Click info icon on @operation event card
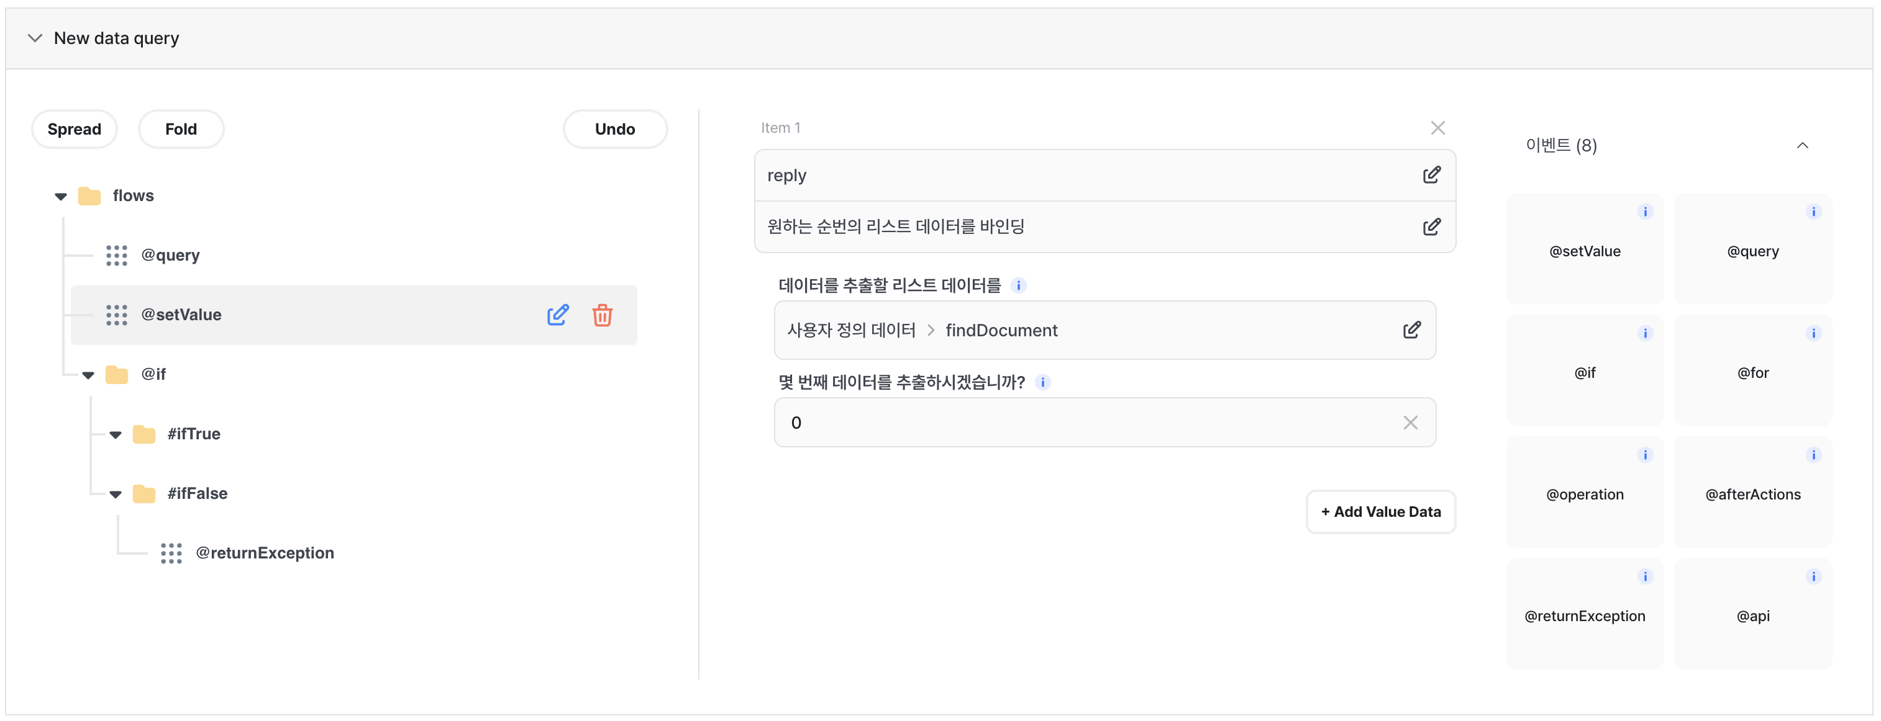Image resolution: width=1881 pixels, height=721 pixels. pos(1644,455)
